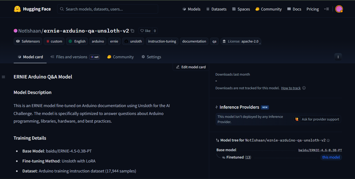355x179 pixels.
Task: Open the Datasets nav item
Action: tap(216, 9)
